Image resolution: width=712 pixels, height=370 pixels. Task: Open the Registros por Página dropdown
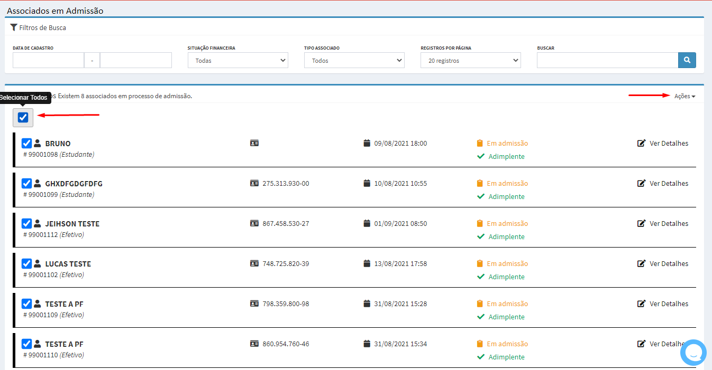tap(470, 60)
